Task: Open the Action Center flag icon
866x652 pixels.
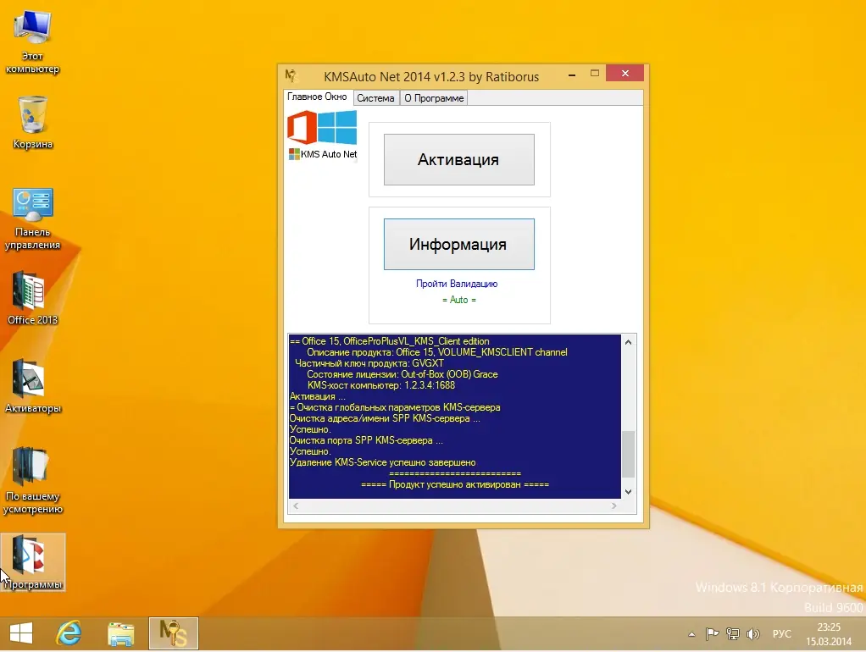Action: (x=712, y=633)
